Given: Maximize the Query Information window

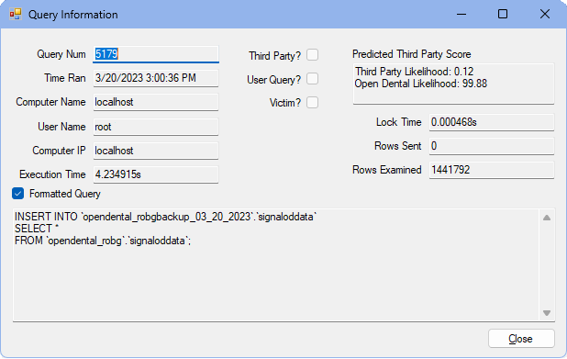Looking at the screenshot, I should [503, 14].
